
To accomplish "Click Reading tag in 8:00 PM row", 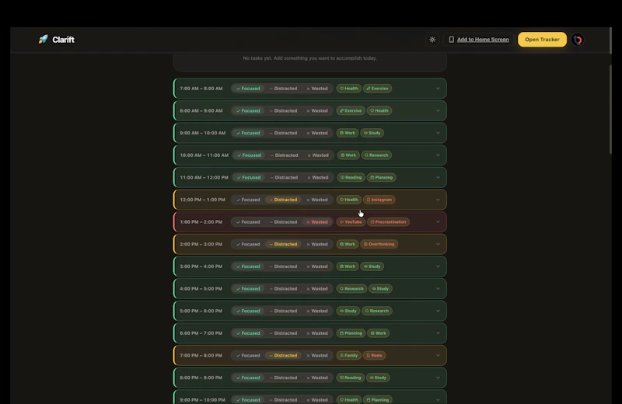I will coord(351,378).
